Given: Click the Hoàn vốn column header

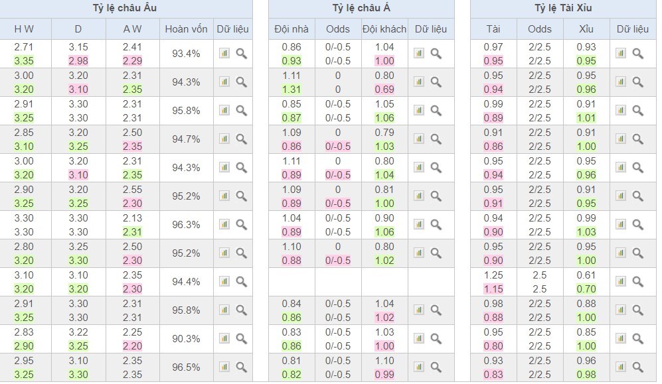Looking at the screenshot, I should point(186,29).
